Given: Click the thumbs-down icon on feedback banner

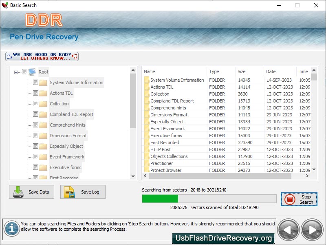Looking at the screenshot, I should tap(75, 56).
